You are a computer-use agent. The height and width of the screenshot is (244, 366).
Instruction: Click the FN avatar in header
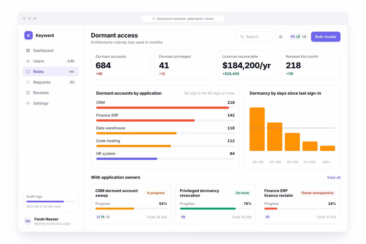coord(292,37)
